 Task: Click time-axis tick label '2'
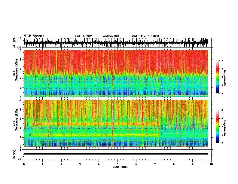pos(61,164)
